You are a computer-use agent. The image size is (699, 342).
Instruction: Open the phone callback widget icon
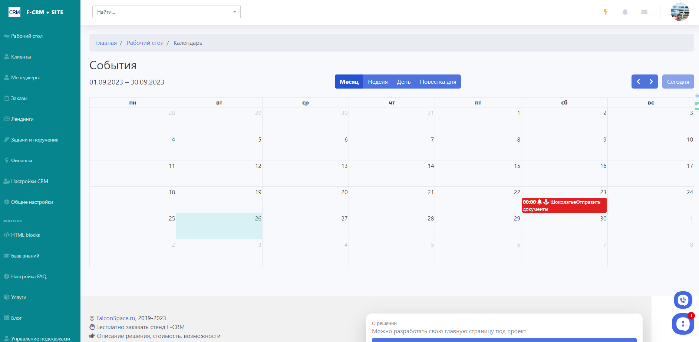[x=683, y=300]
